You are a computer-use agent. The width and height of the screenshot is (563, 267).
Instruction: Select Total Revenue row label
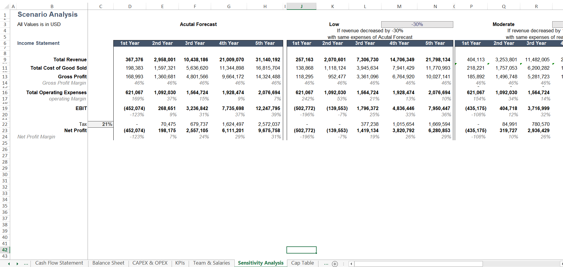(x=70, y=59)
